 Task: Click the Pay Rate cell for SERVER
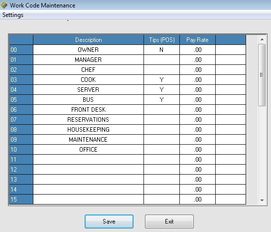pos(198,90)
